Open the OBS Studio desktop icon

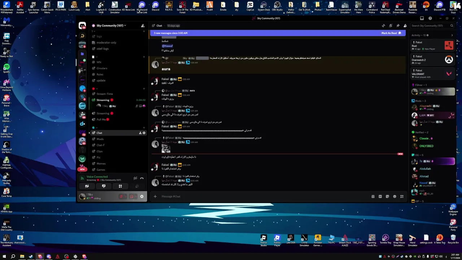[277, 7]
